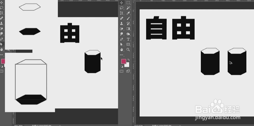Screen dimensions: 254x126
Task: Select the Eraser tool in left window
Action: tap(2, 29)
